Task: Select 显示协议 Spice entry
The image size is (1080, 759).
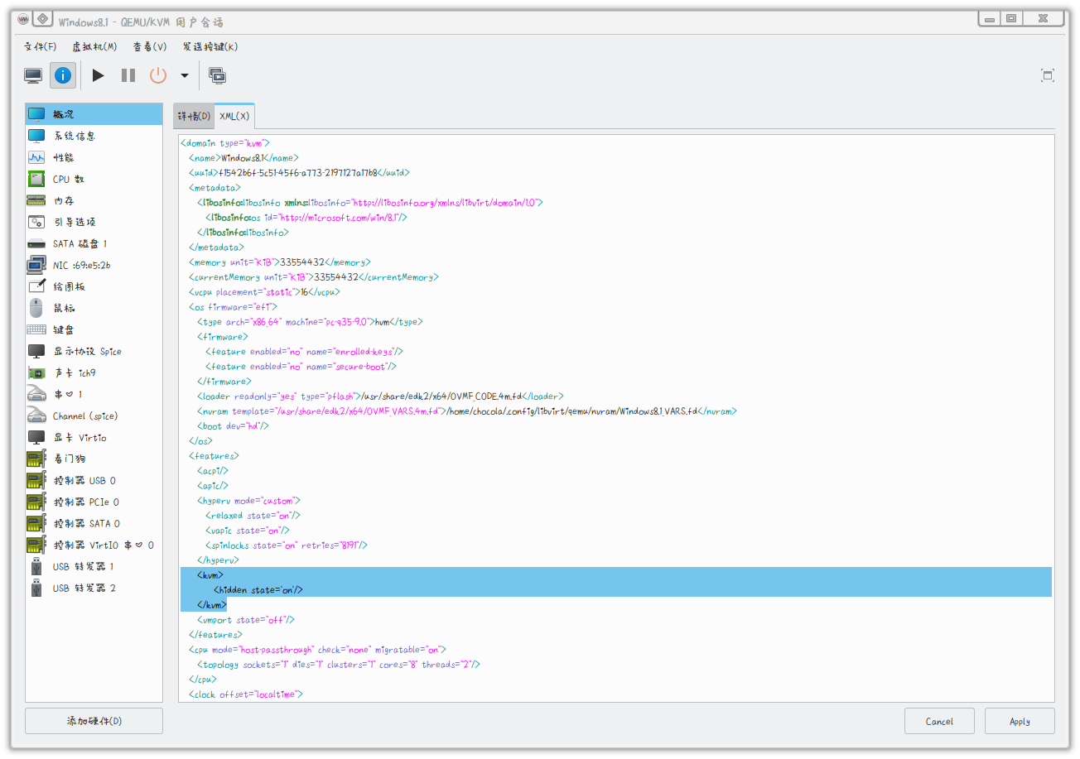Action: 94,351
